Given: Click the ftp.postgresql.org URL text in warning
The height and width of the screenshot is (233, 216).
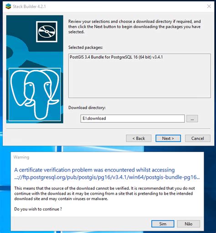Looking at the screenshot, I should pos(107,177).
